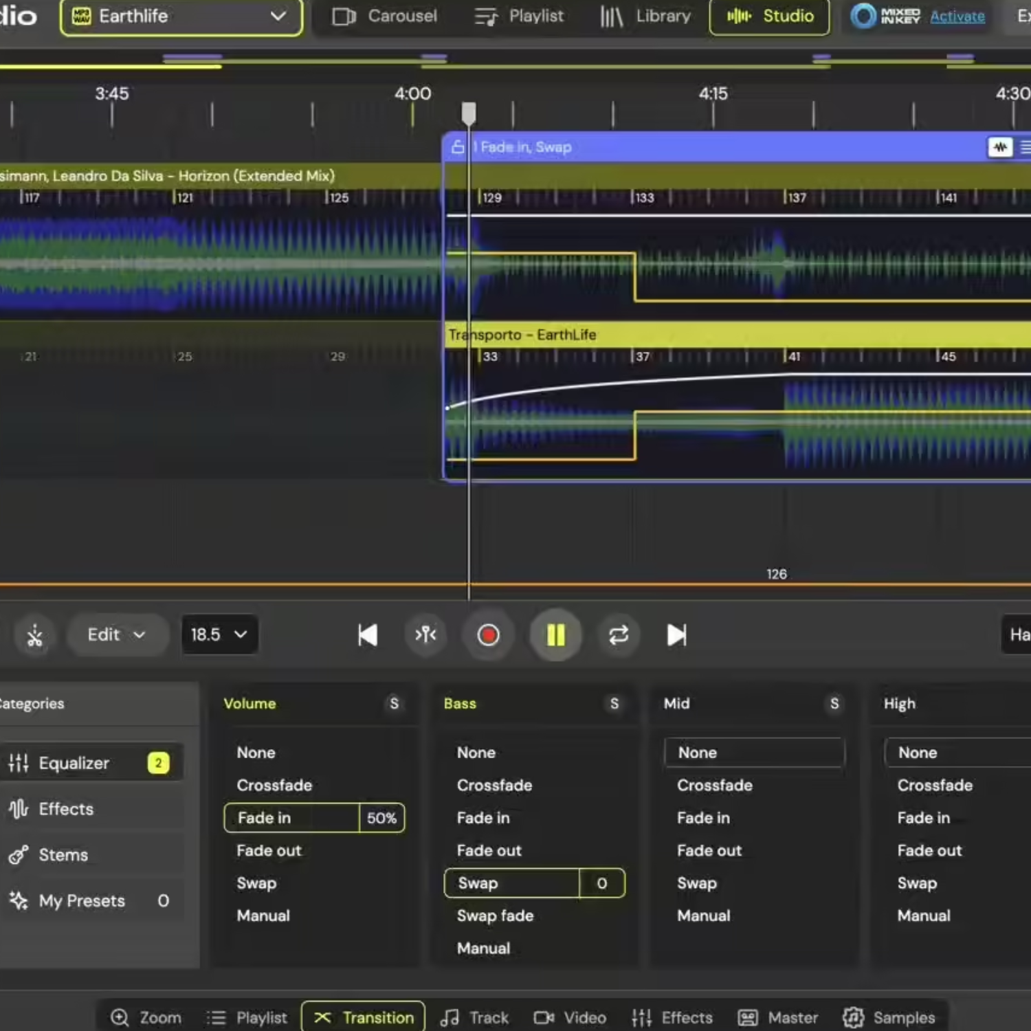Edit the Bass Swap value 0
1031x1031 pixels.
tap(602, 883)
